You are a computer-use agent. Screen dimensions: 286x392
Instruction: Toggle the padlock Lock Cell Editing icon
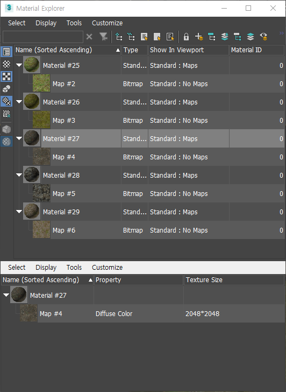tap(186, 37)
